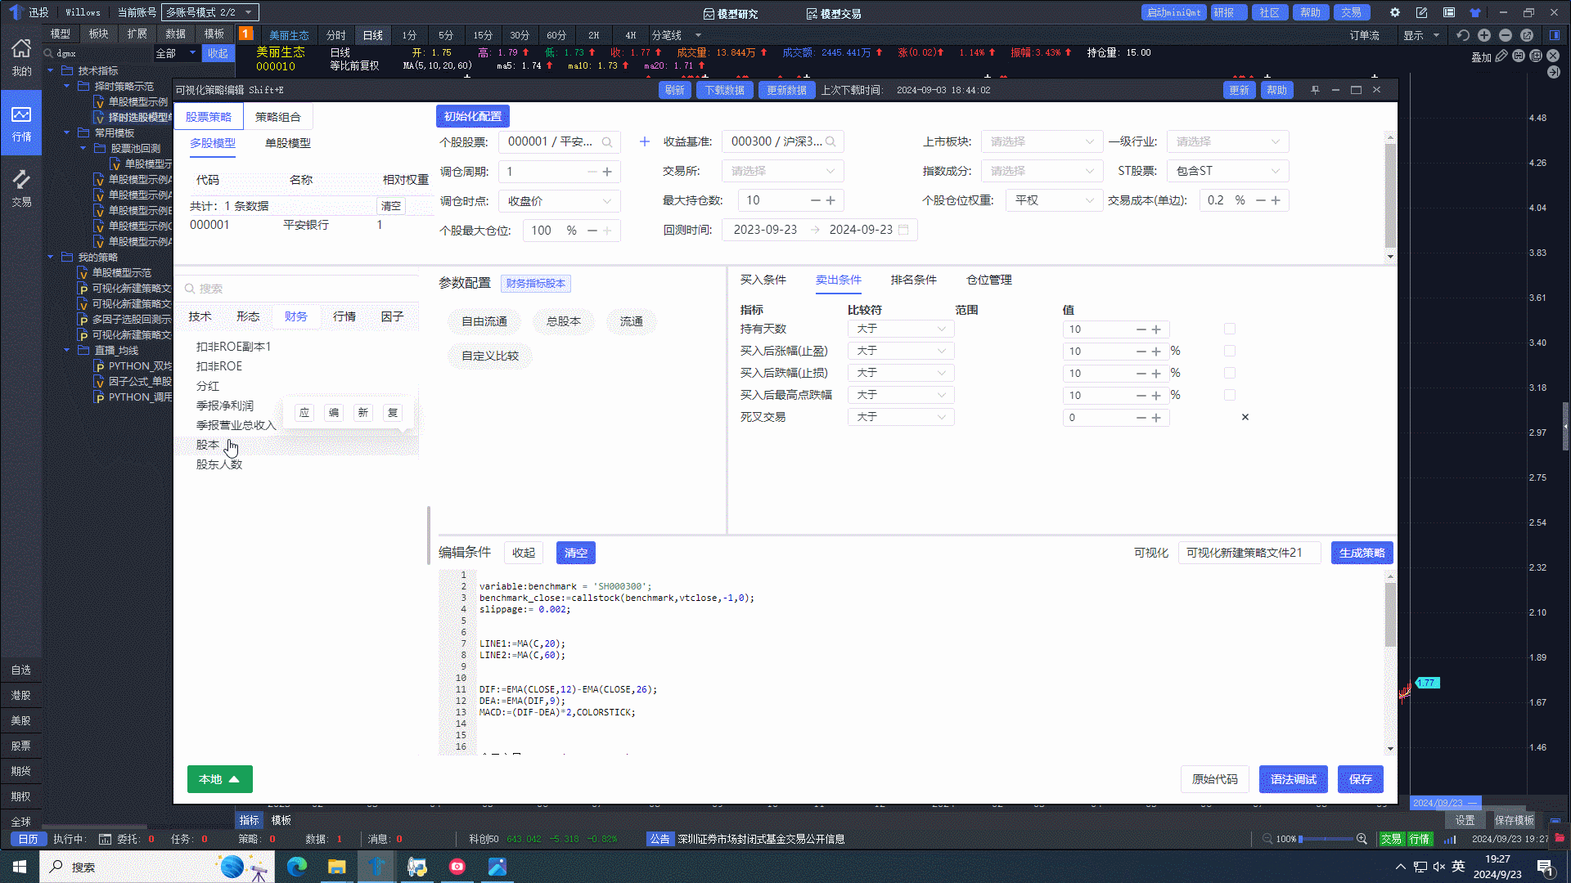Select the 技术 indicator category tab
The height and width of the screenshot is (883, 1571).
[x=200, y=316]
